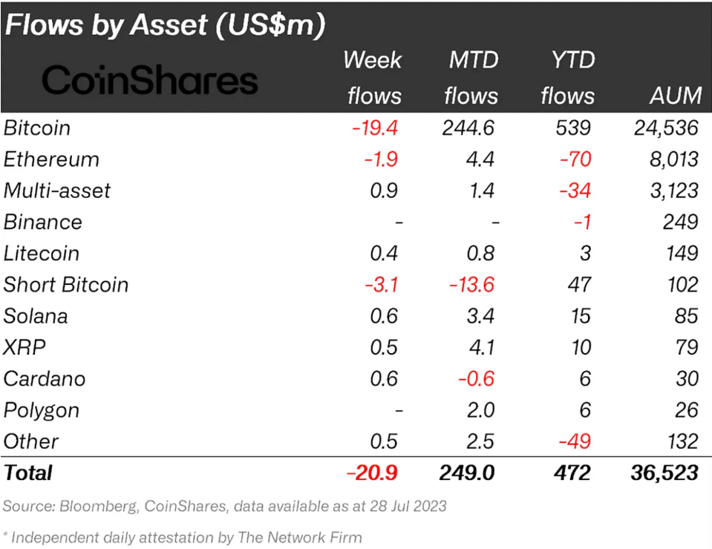Image resolution: width=712 pixels, height=549 pixels.
Task: Select the Bitcoin row label
Action: (x=37, y=128)
